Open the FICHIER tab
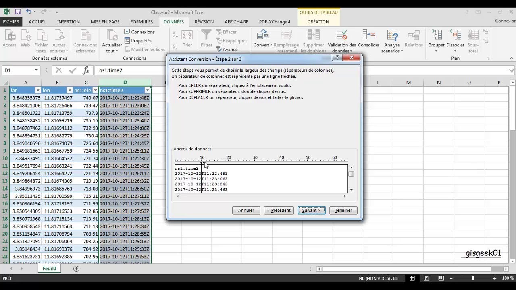 point(11,22)
